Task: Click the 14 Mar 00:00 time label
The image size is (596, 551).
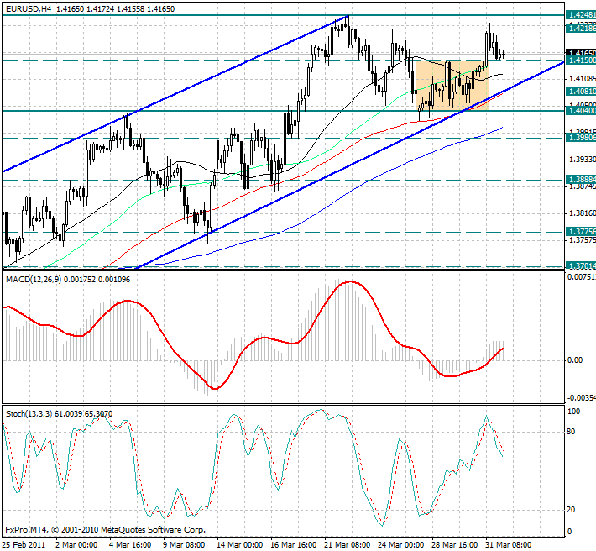Action: [239, 545]
